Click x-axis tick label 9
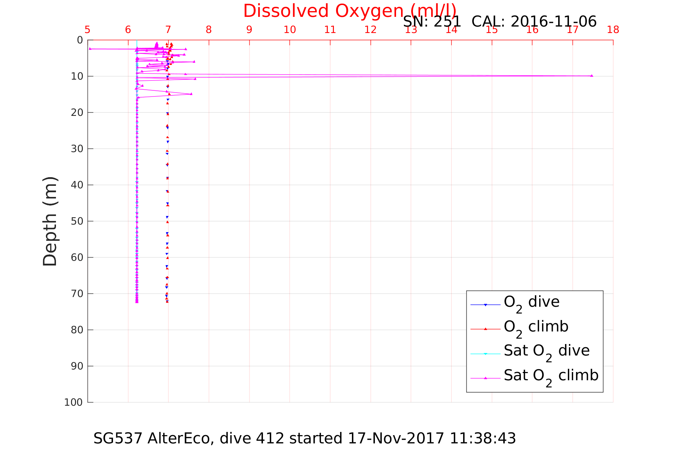Image resolution: width=678 pixels, height=452 pixels. point(249,30)
